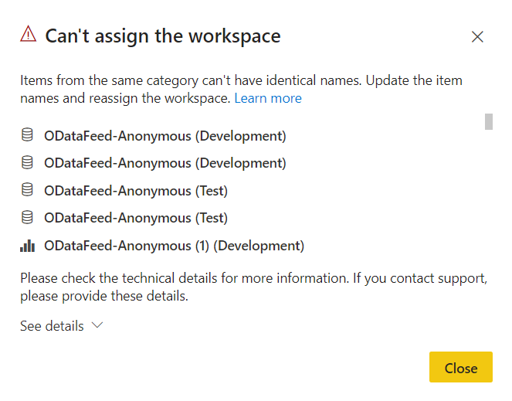Click the "Please check the technical details" text
The image size is (512, 401).
click(x=253, y=278)
